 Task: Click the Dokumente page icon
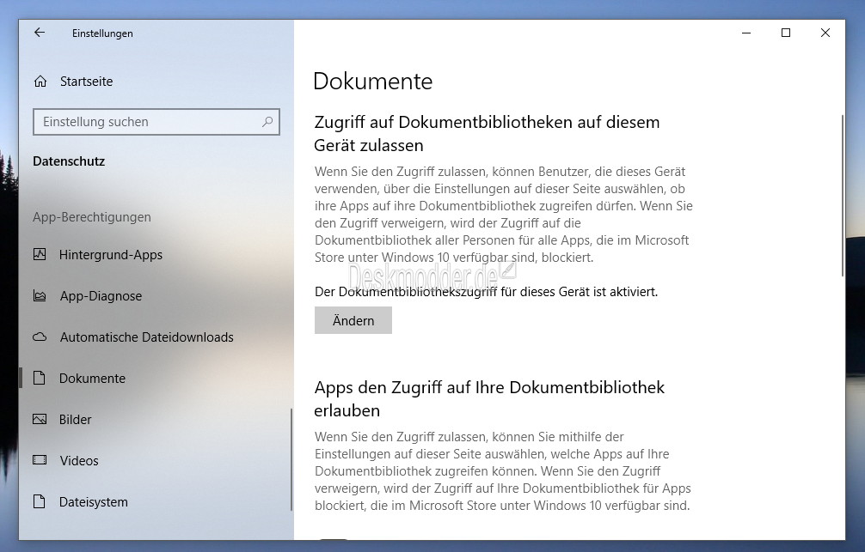40,378
